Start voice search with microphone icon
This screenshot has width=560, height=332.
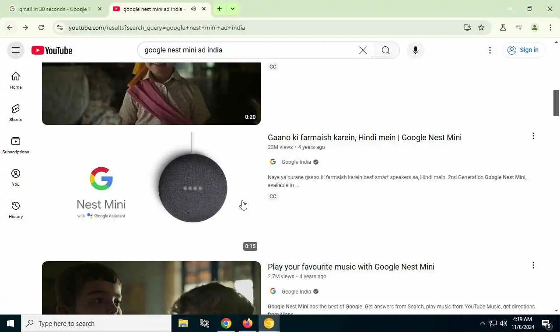point(415,50)
